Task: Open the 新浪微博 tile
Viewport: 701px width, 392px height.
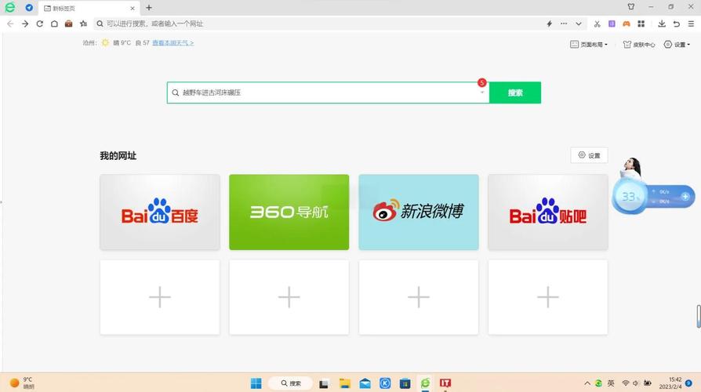Action: pos(419,212)
